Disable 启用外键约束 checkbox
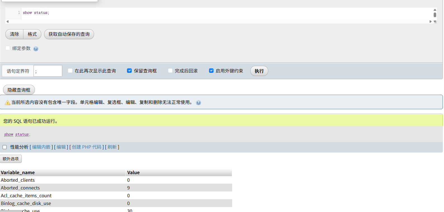 (x=211, y=71)
